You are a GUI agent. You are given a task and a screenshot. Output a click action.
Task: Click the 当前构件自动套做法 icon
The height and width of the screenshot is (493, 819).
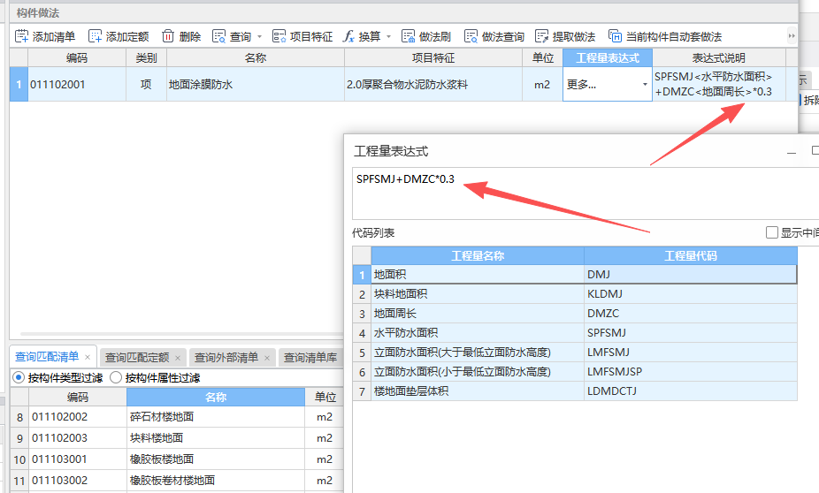[x=615, y=36]
